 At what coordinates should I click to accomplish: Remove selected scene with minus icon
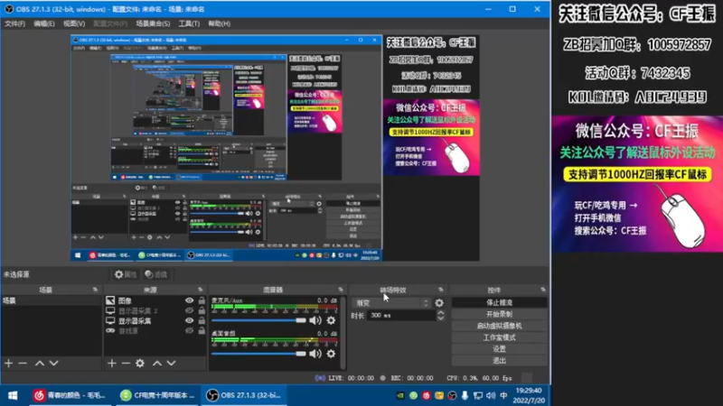tap(23, 364)
